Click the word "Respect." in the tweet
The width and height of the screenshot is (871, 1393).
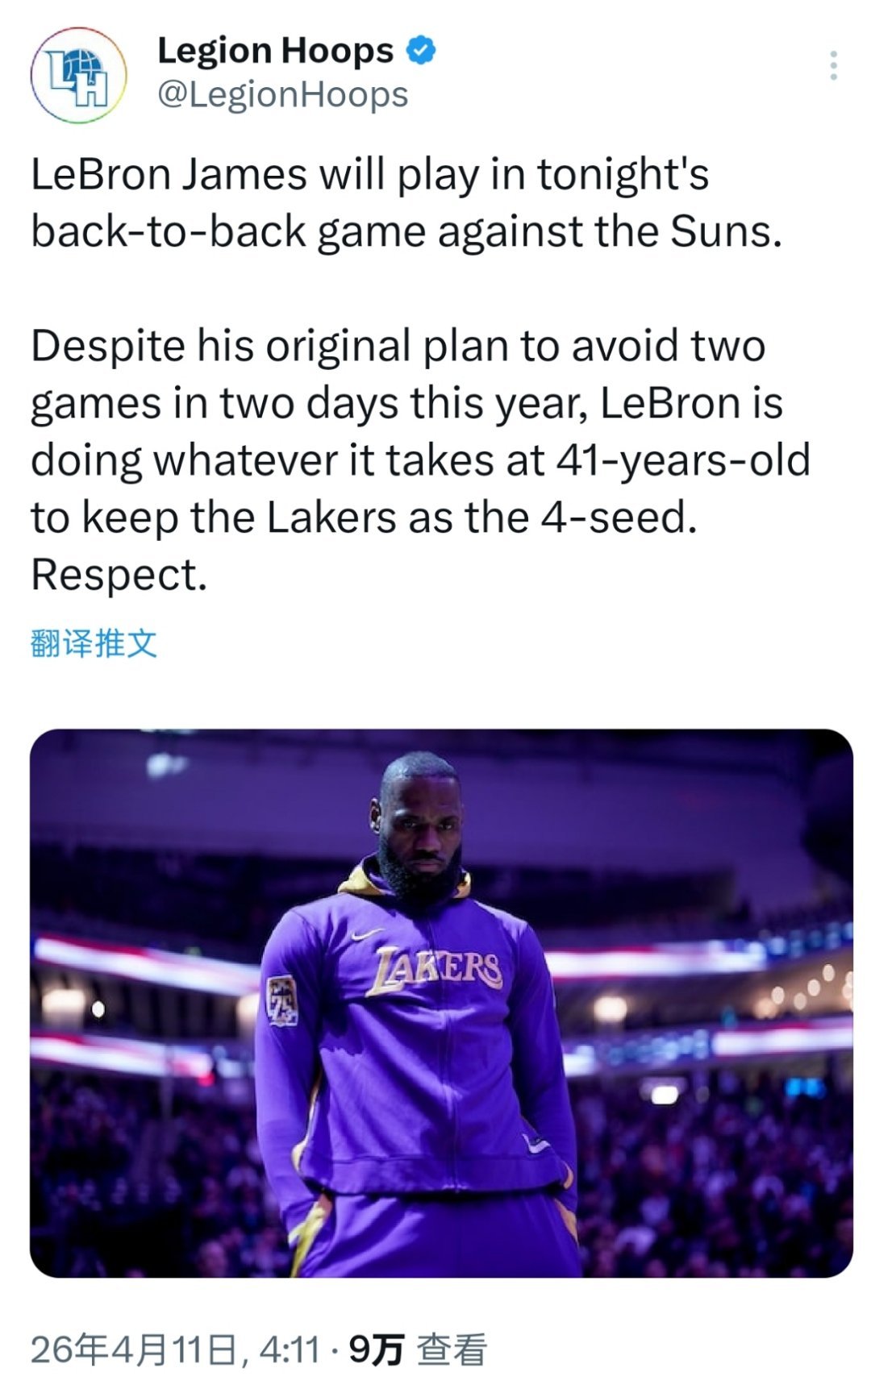click(x=119, y=576)
